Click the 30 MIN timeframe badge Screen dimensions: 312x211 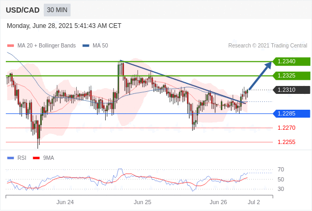[57, 10]
